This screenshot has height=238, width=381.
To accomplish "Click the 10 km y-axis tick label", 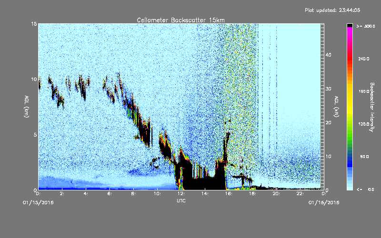I will [x=34, y=79].
